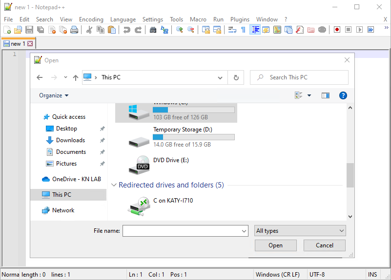Click the Cut scissors icon

click(x=89, y=30)
